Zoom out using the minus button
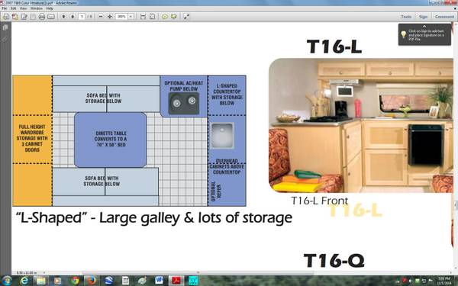 coord(101,17)
